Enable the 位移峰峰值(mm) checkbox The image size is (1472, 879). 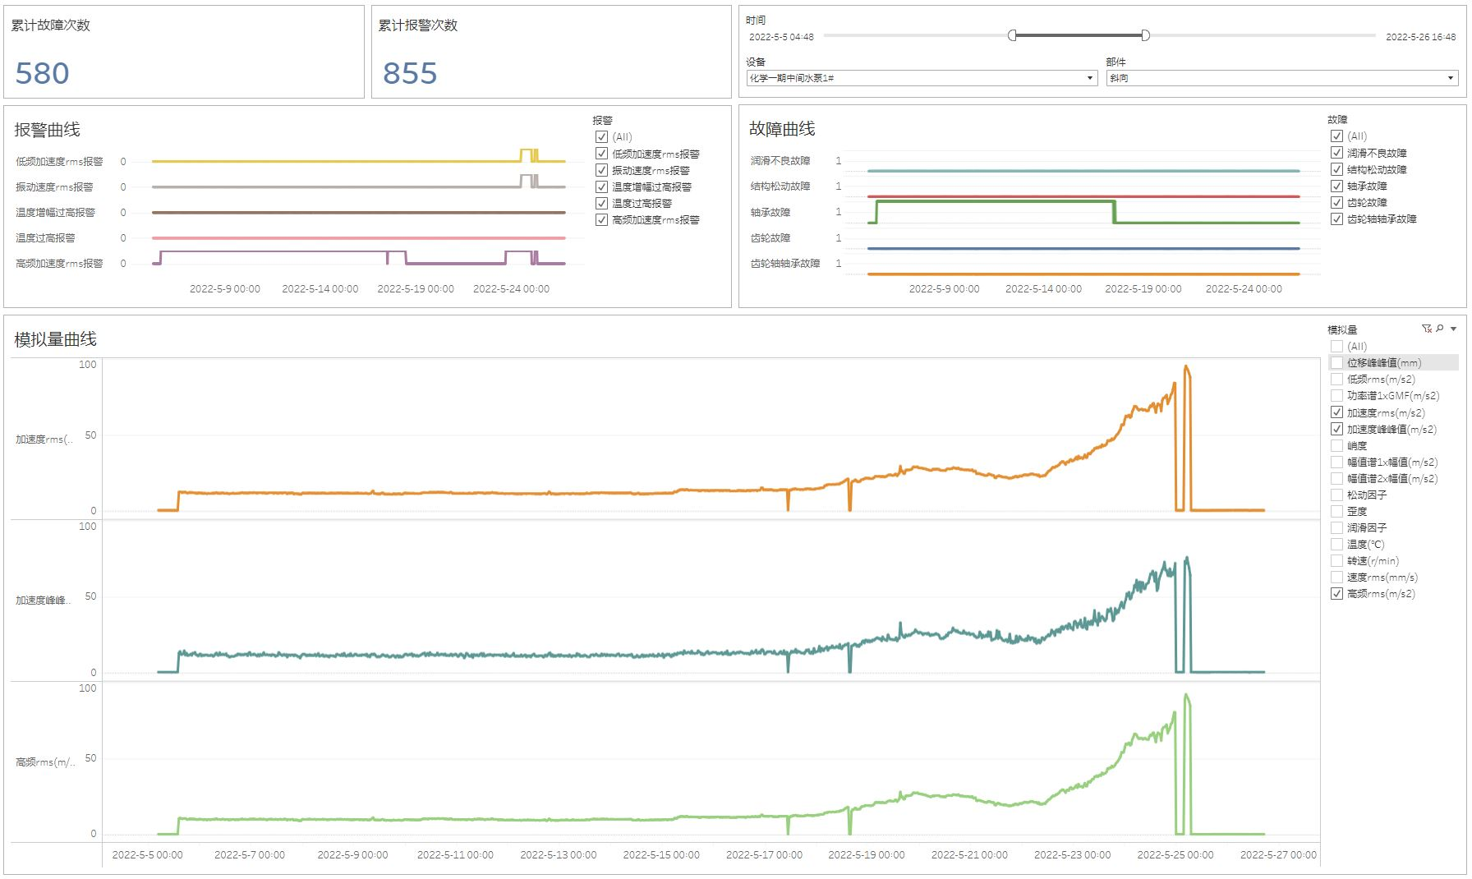1336,363
